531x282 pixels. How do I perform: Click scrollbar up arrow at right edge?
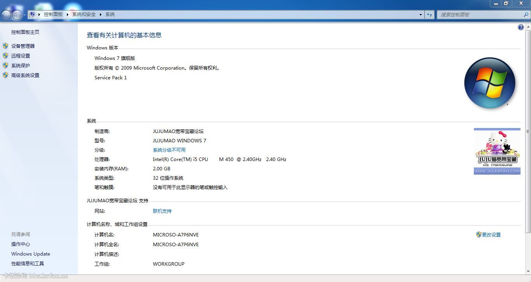[x=528, y=27]
